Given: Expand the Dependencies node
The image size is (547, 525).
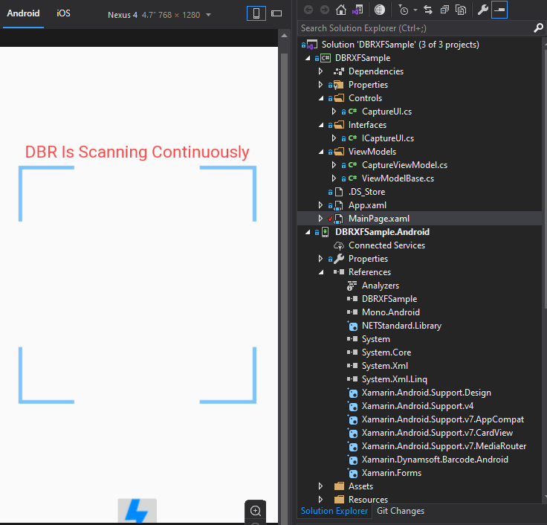Looking at the screenshot, I should point(320,71).
